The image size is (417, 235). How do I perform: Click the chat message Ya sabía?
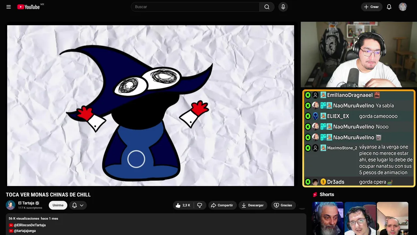click(385, 105)
